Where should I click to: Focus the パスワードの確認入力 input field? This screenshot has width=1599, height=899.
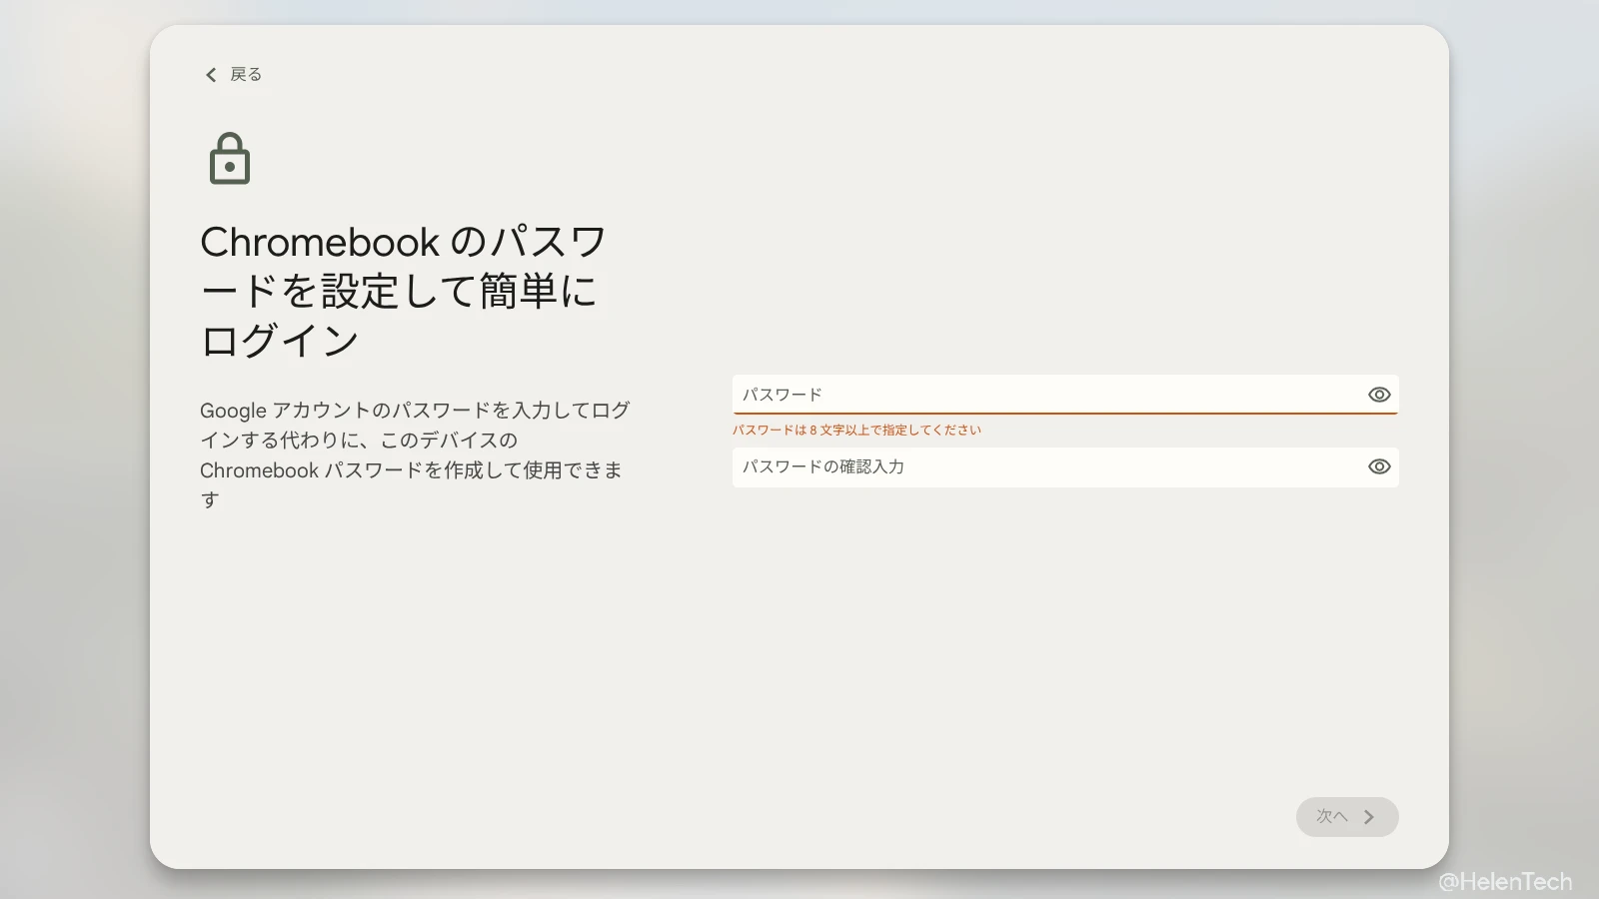point(1049,466)
